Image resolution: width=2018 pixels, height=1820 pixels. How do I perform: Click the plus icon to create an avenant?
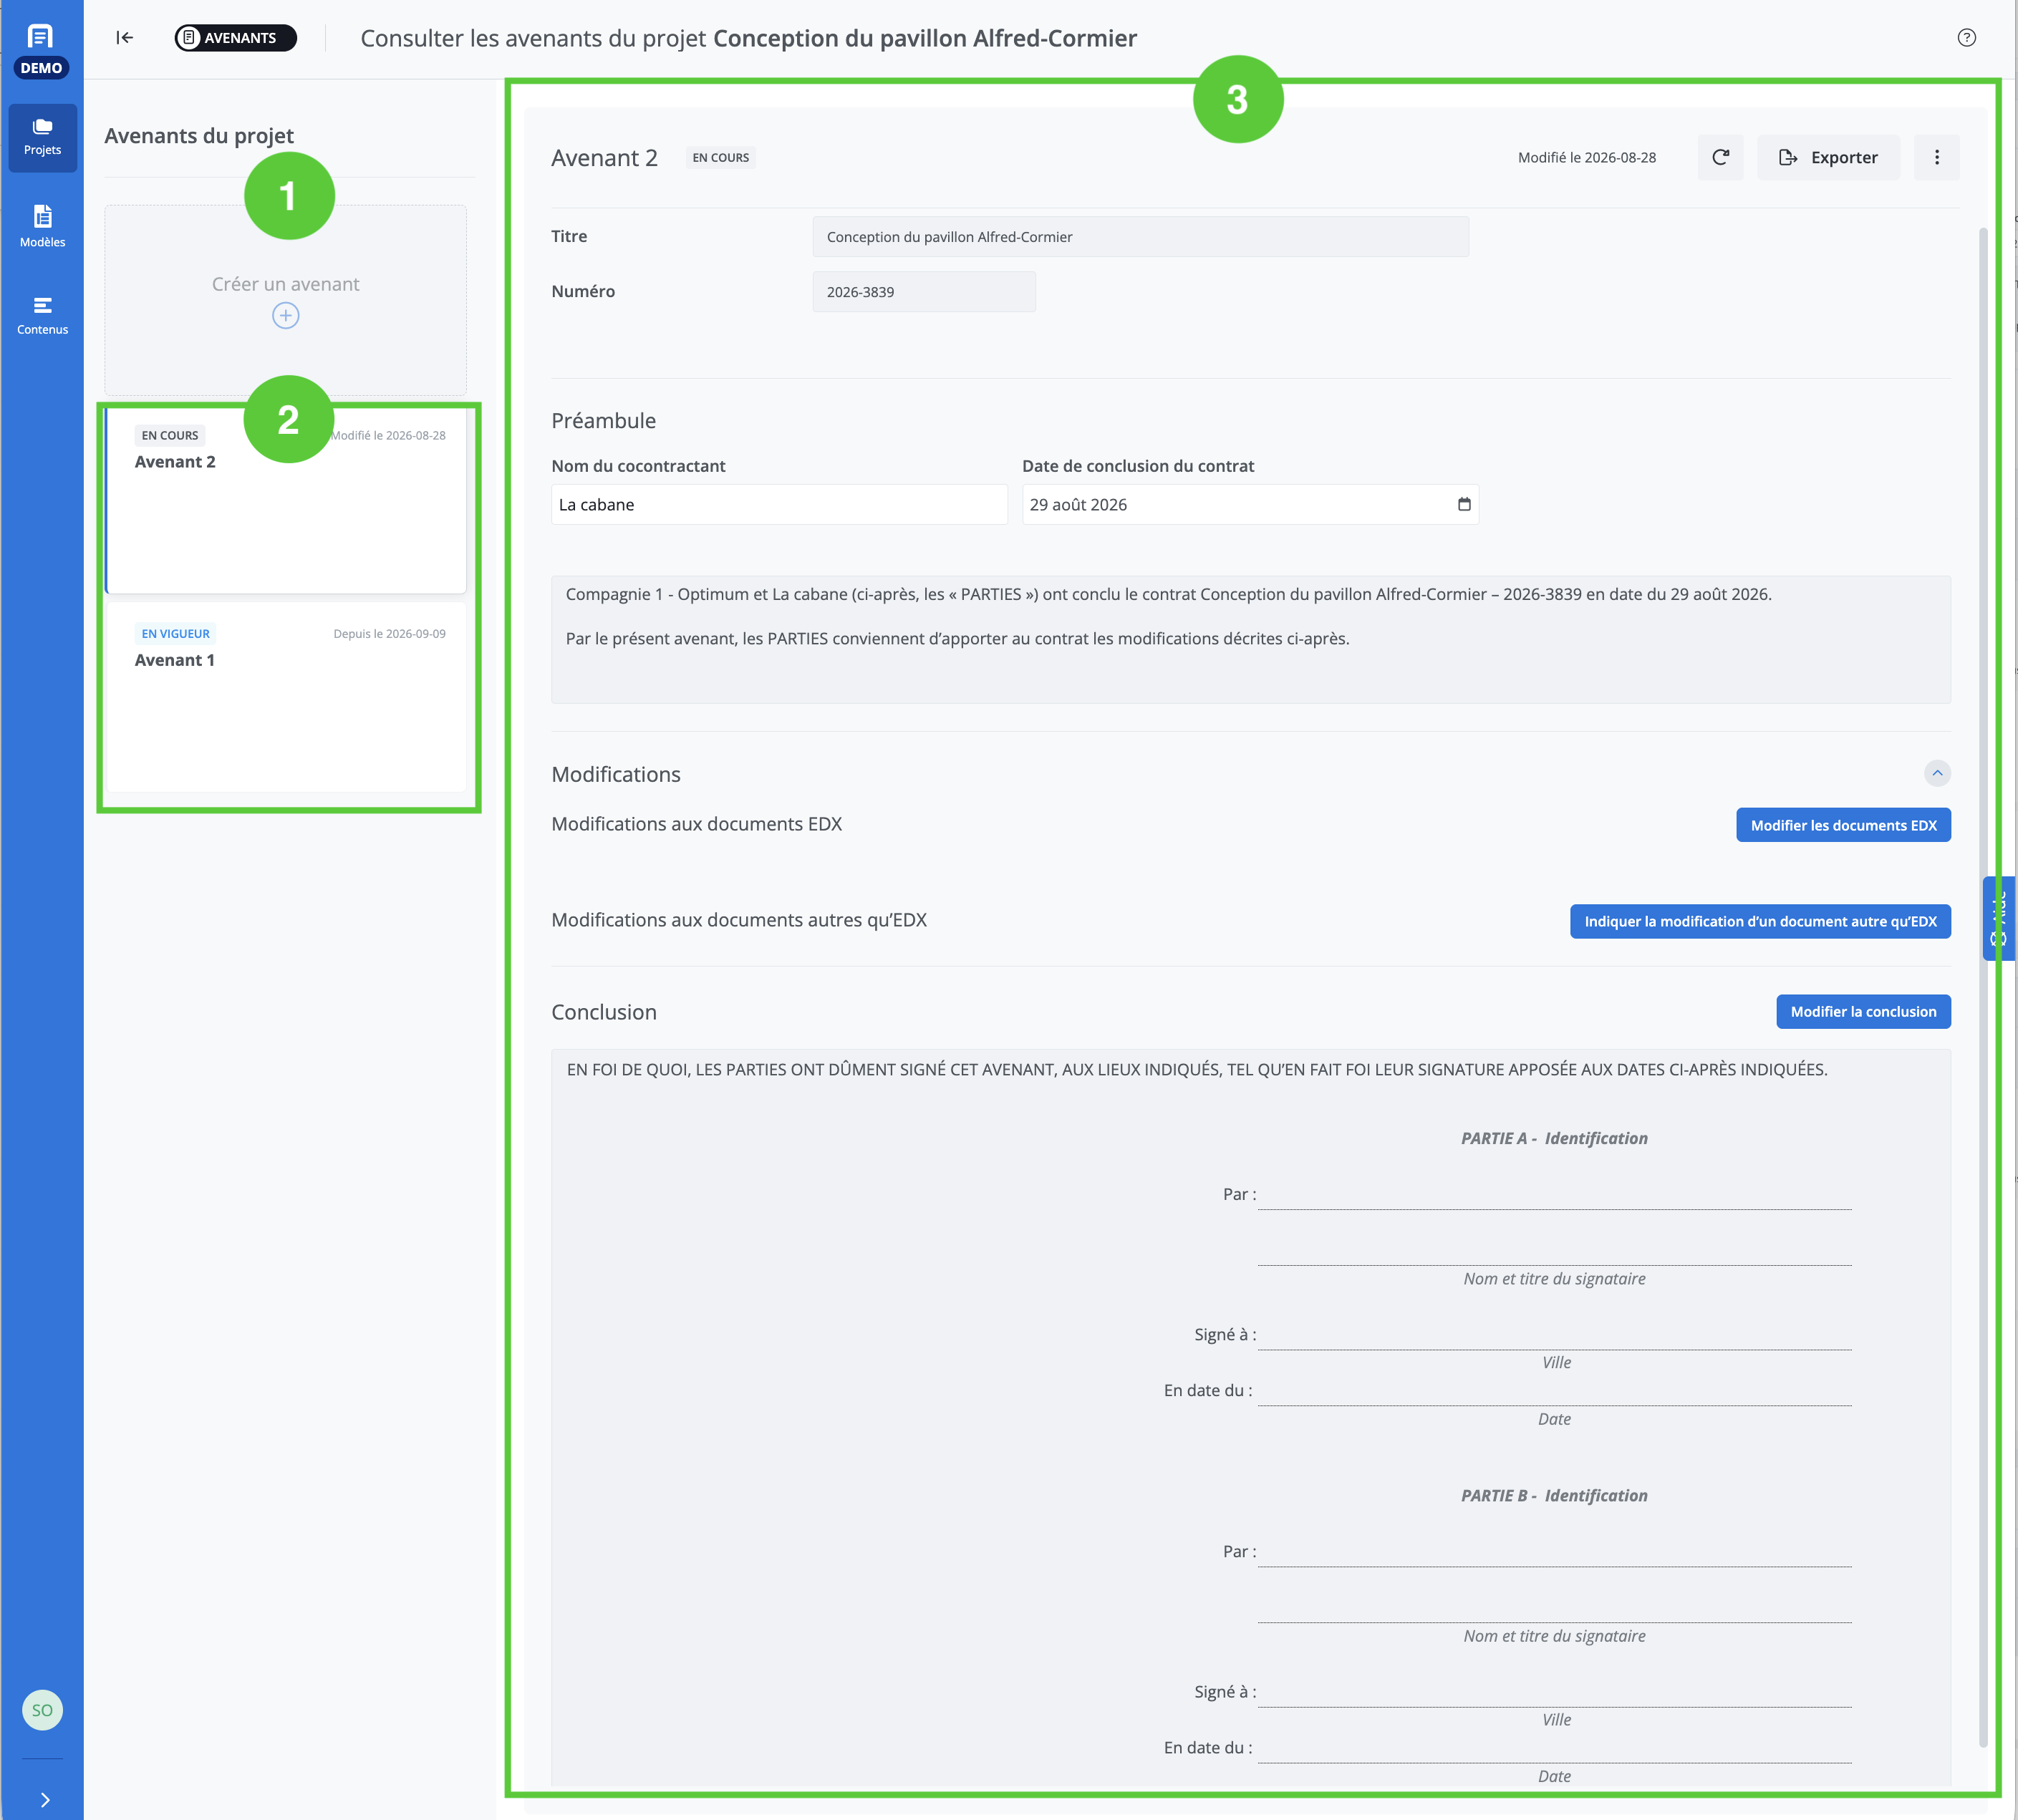point(285,316)
